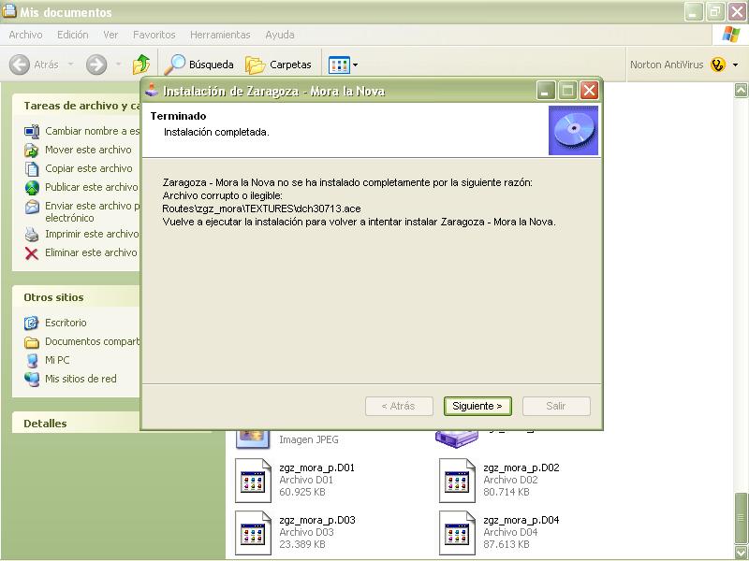Expand the views dropdown arrow
This screenshot has width=749, height=561.
click(355, 65)
